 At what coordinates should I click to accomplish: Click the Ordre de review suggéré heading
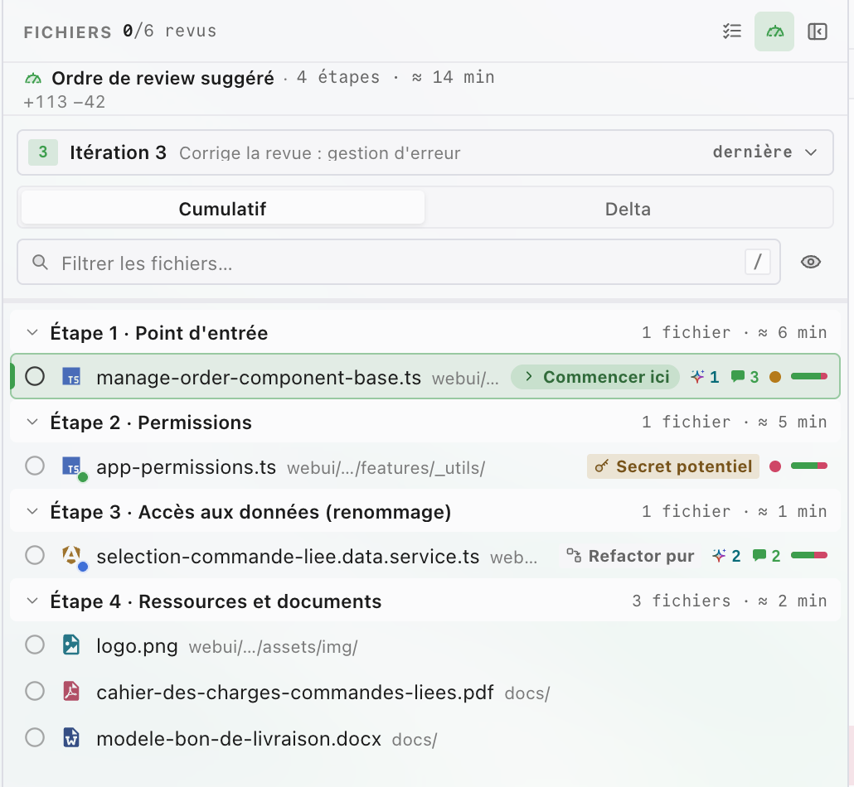(163, 78)
